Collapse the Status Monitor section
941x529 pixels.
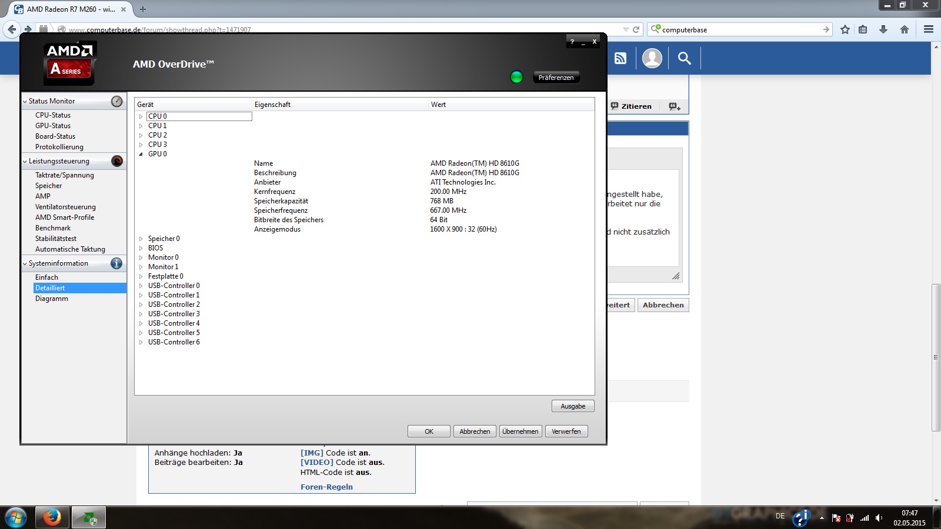(x=25, y=101)
